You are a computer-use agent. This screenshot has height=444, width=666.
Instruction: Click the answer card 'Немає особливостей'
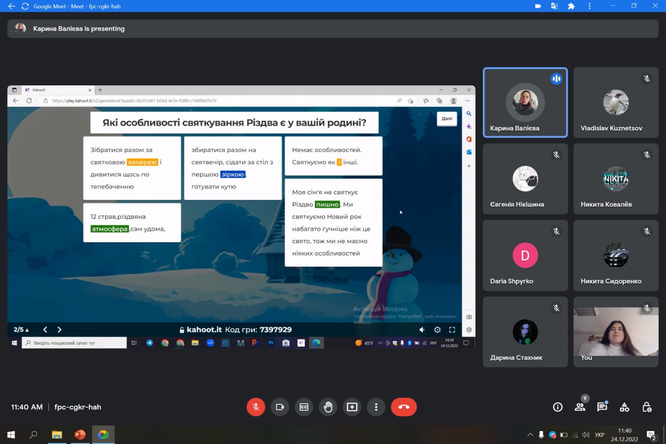334,156
